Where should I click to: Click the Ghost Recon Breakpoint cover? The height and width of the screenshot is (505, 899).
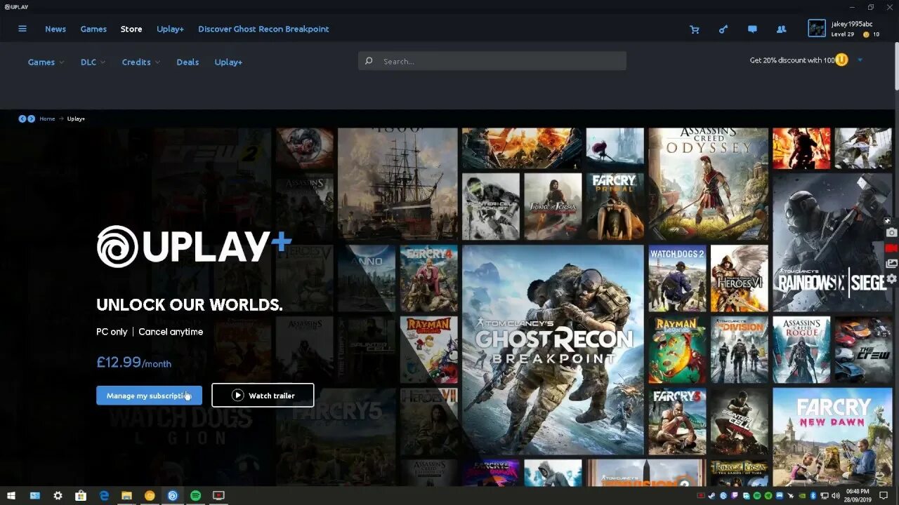point(553,349)
